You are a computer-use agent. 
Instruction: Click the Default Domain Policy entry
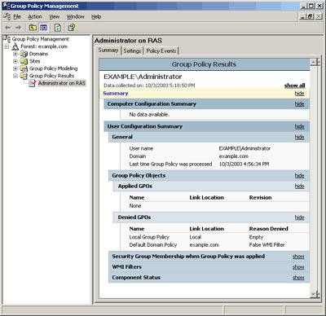(153, 245)
